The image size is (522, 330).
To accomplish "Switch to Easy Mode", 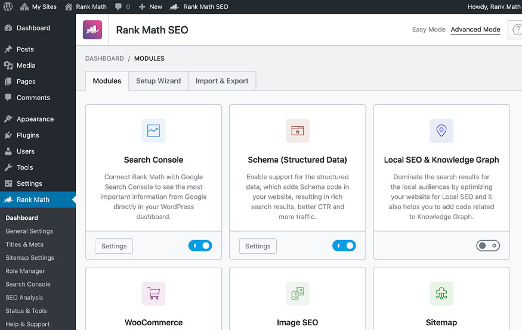I will [428, 29].
